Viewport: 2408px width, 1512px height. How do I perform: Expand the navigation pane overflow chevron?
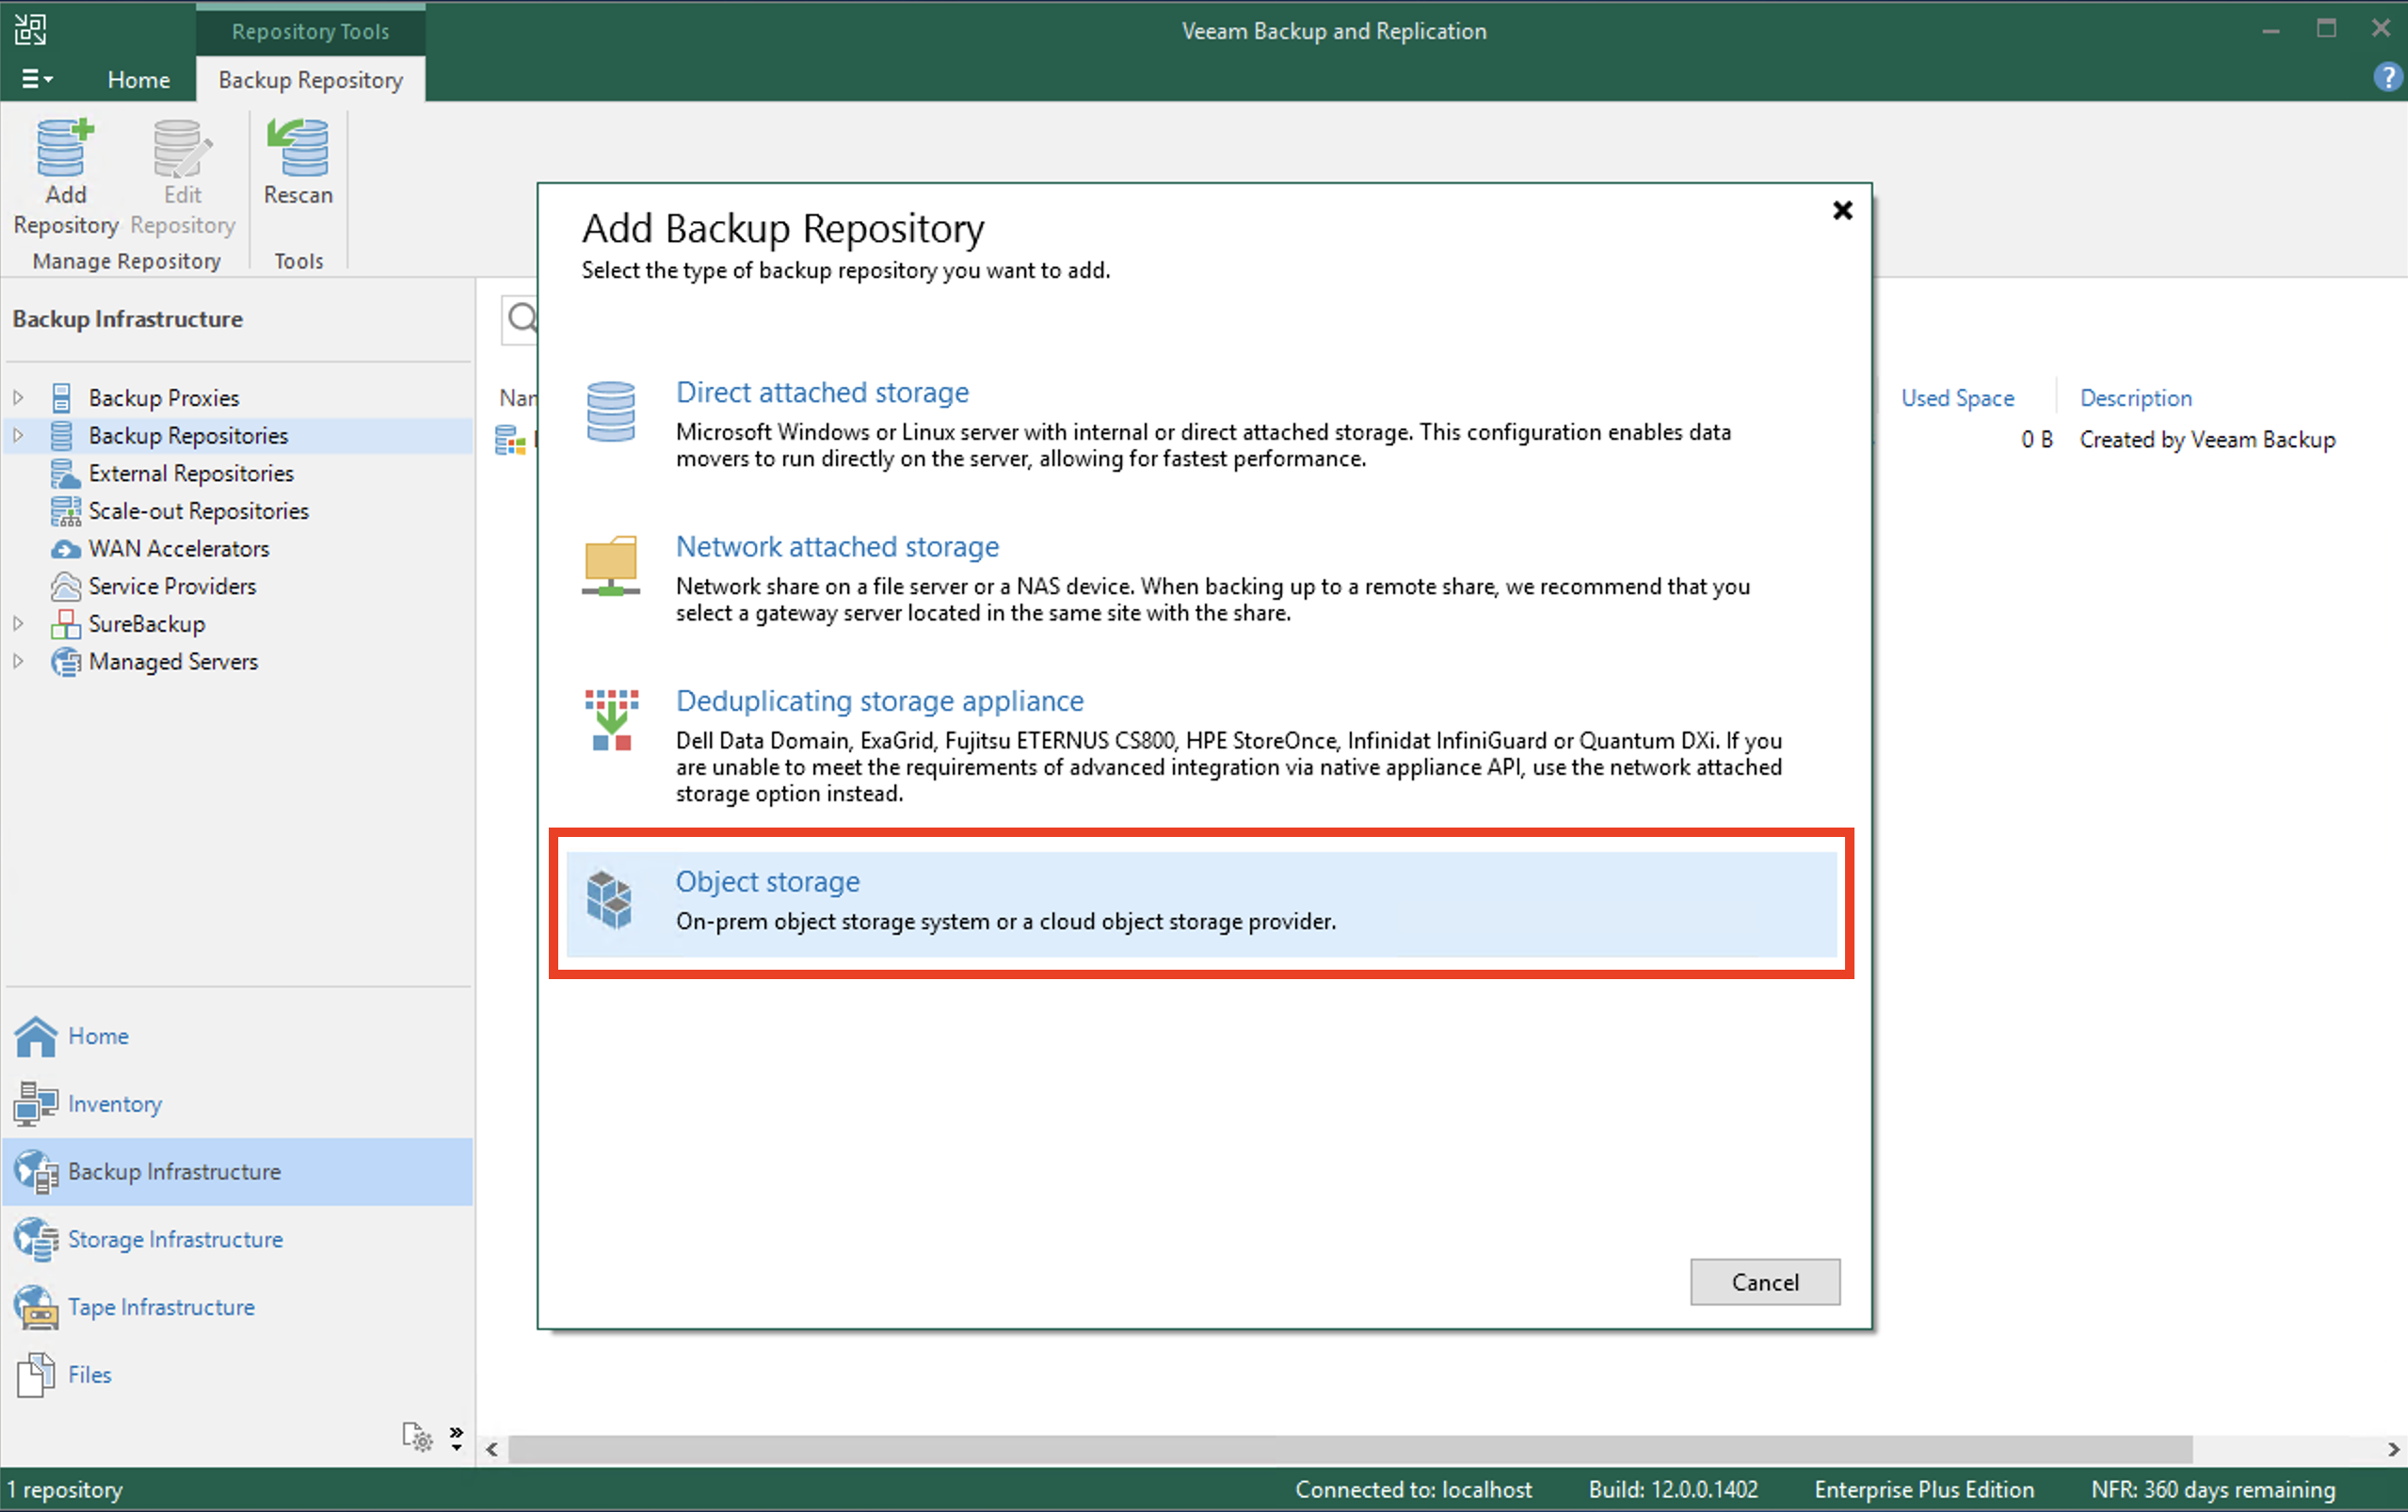pos(457,1437)
